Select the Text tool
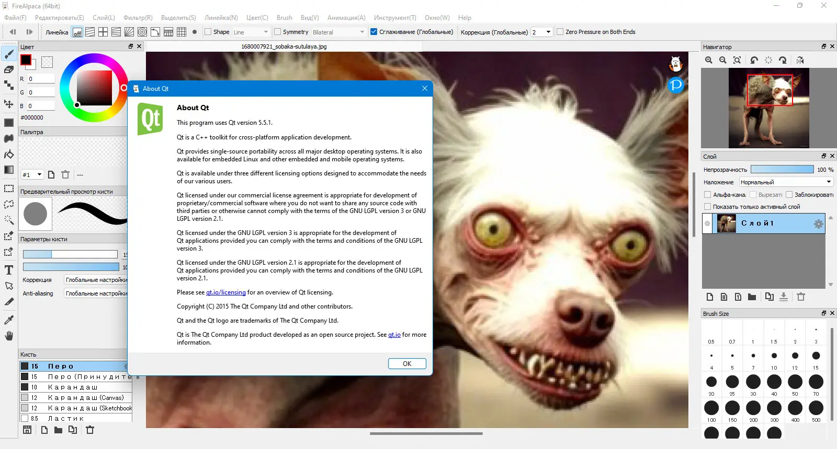 click(9, 270)
